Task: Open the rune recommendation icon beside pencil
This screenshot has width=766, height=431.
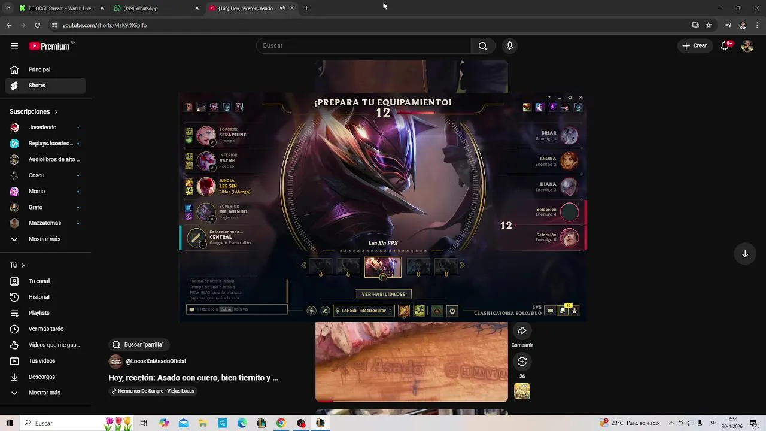Action: [311, 311]
